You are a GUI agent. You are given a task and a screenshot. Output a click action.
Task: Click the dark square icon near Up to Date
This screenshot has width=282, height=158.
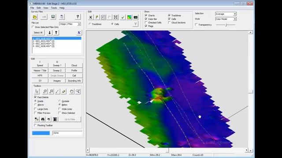click(x=55, y=119)
